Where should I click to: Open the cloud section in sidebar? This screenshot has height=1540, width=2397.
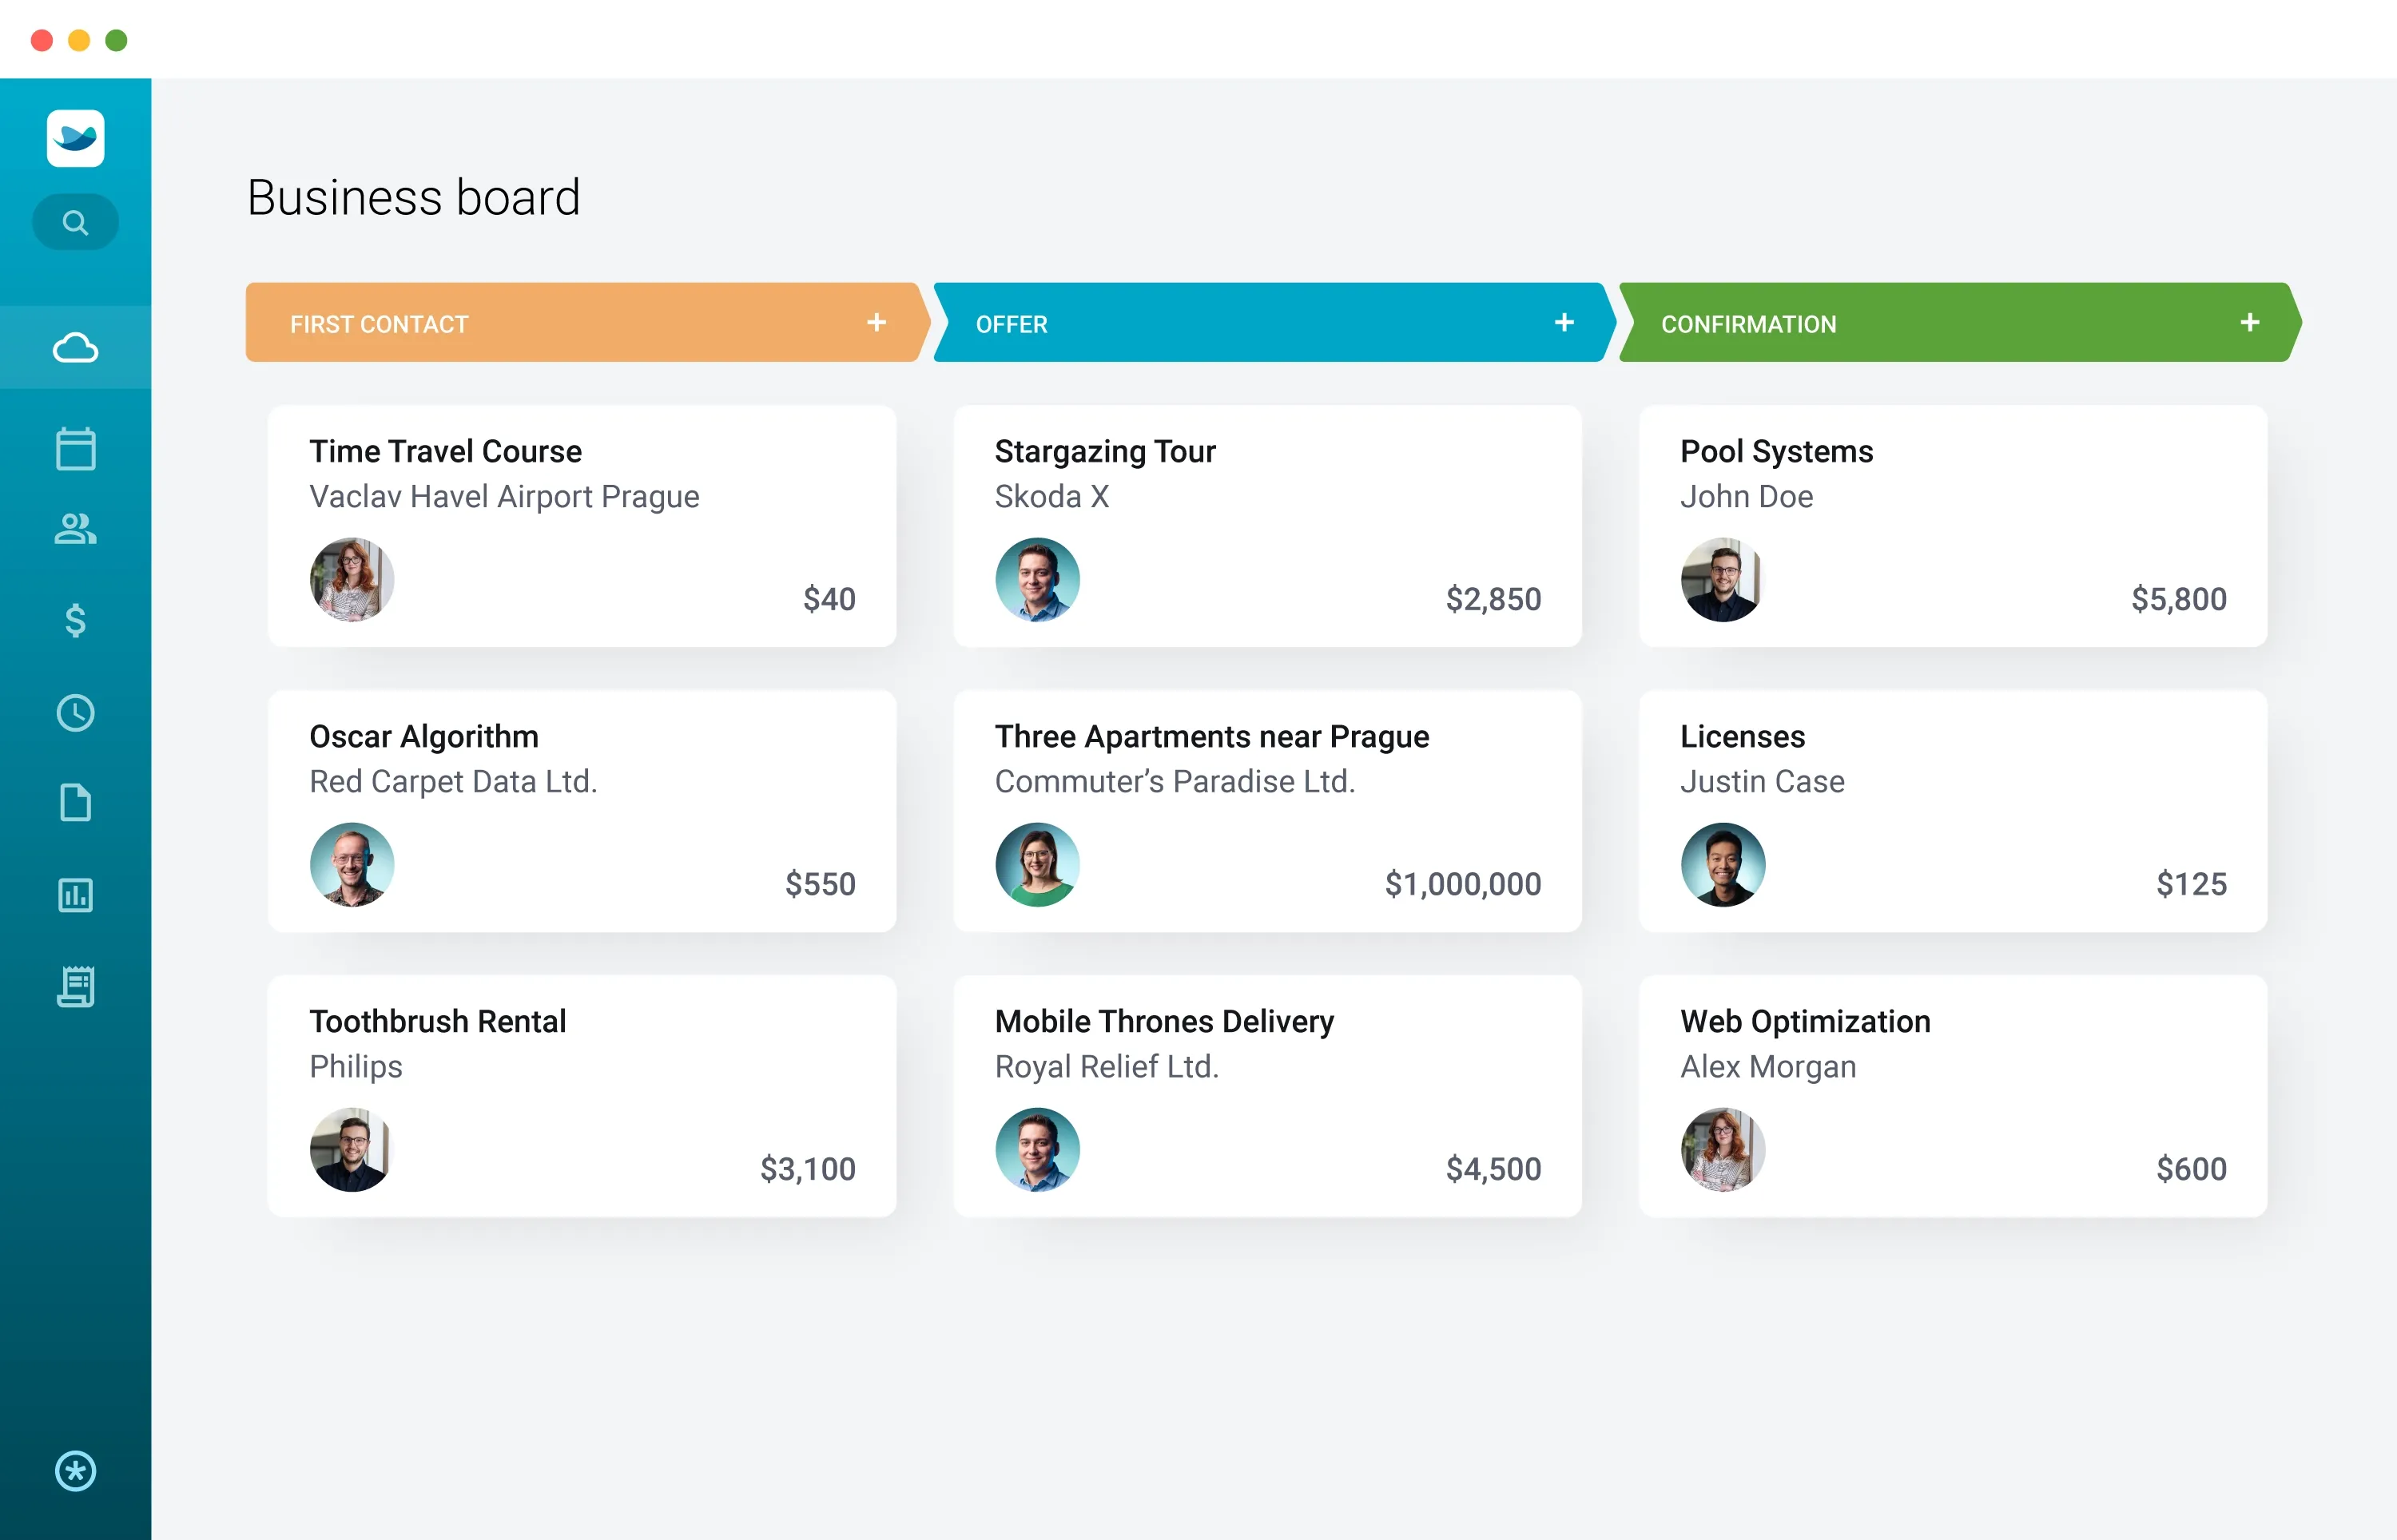tap(75, 348)
